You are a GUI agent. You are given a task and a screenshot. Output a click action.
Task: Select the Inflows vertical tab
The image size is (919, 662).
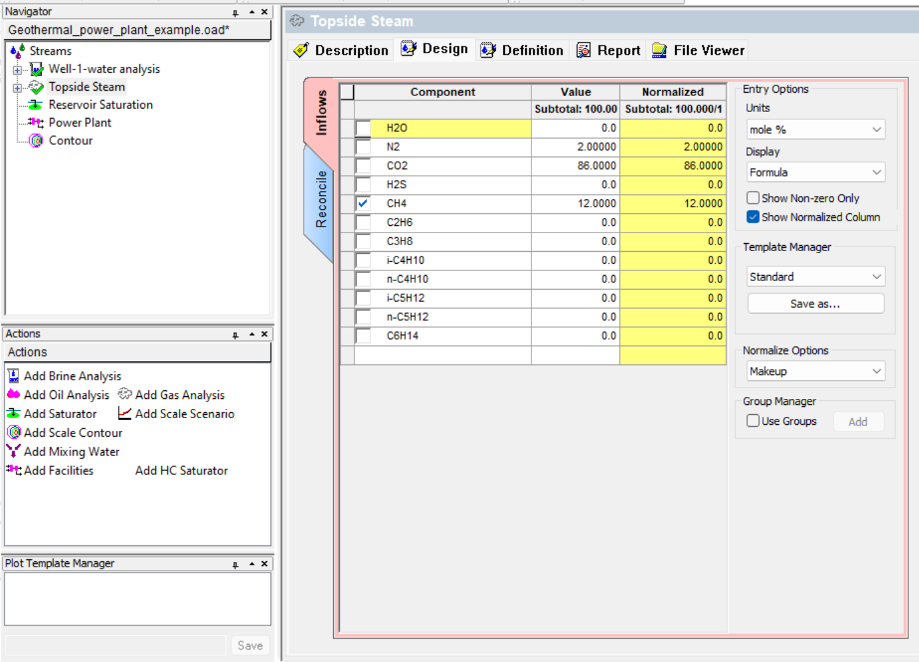[x=321, y=112]
